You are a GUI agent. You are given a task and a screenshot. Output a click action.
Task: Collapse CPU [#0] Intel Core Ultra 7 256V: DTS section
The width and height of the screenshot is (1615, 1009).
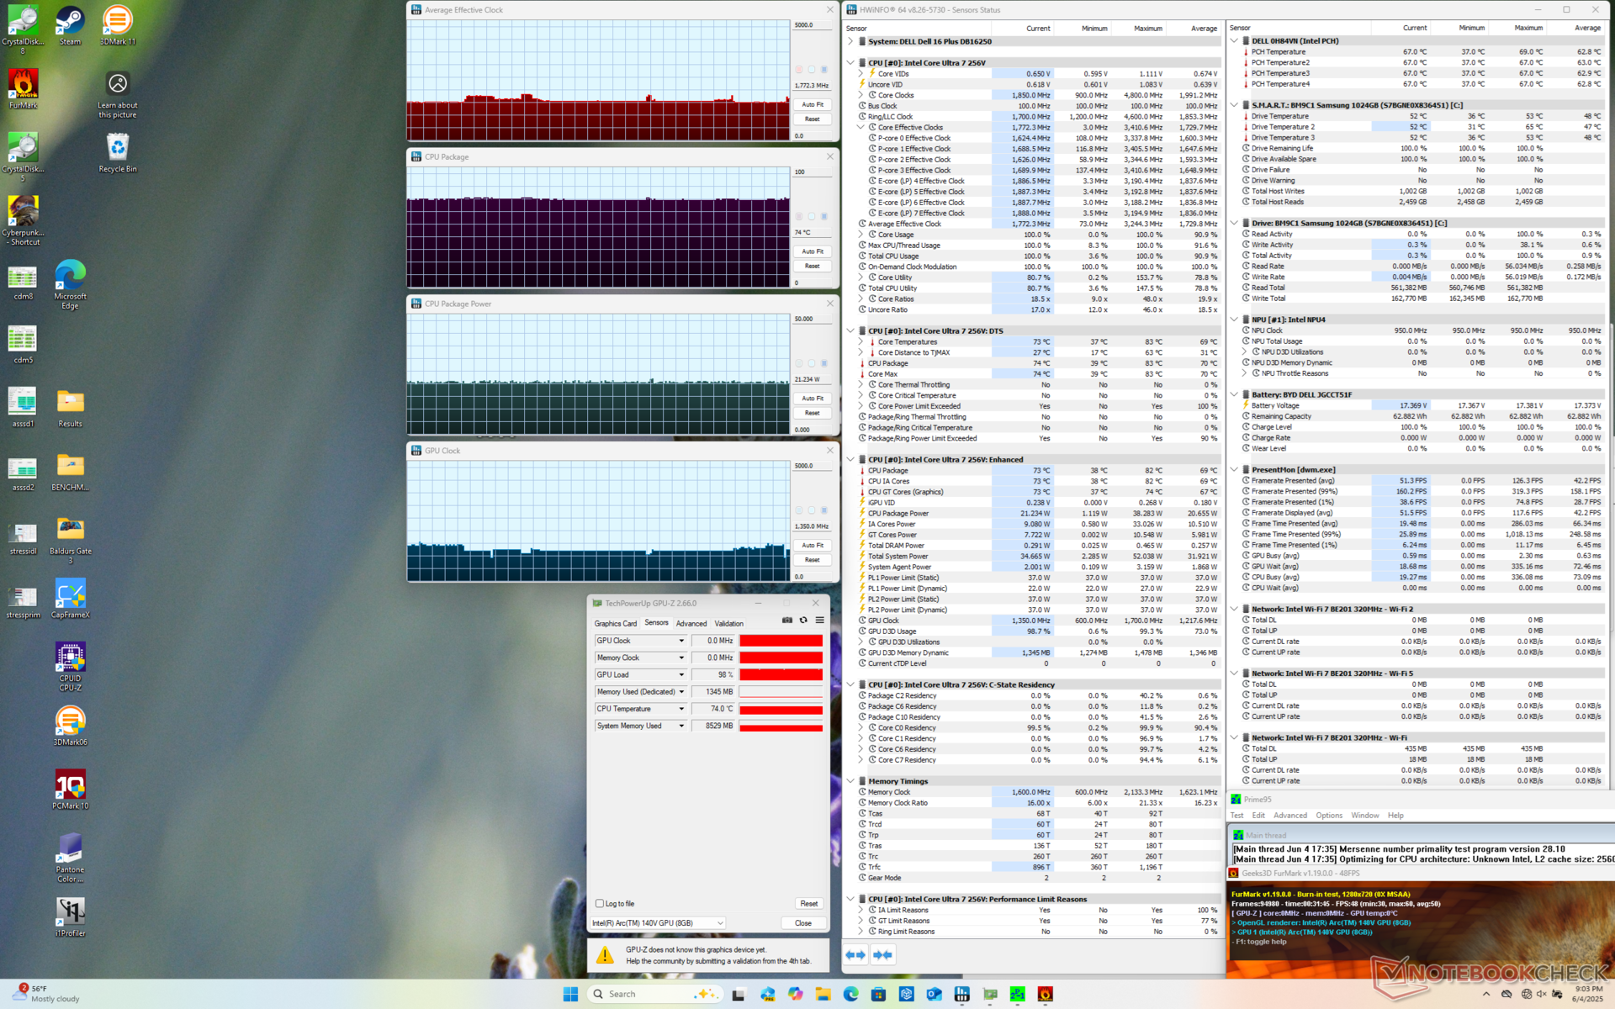850,331
